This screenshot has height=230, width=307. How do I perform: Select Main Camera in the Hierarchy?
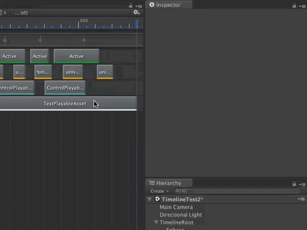pyautogui.click(x=176, y=207)
